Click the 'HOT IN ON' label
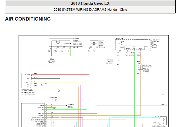Image resolution: width=181 pixels, height=127 pixels. [119, 38]
